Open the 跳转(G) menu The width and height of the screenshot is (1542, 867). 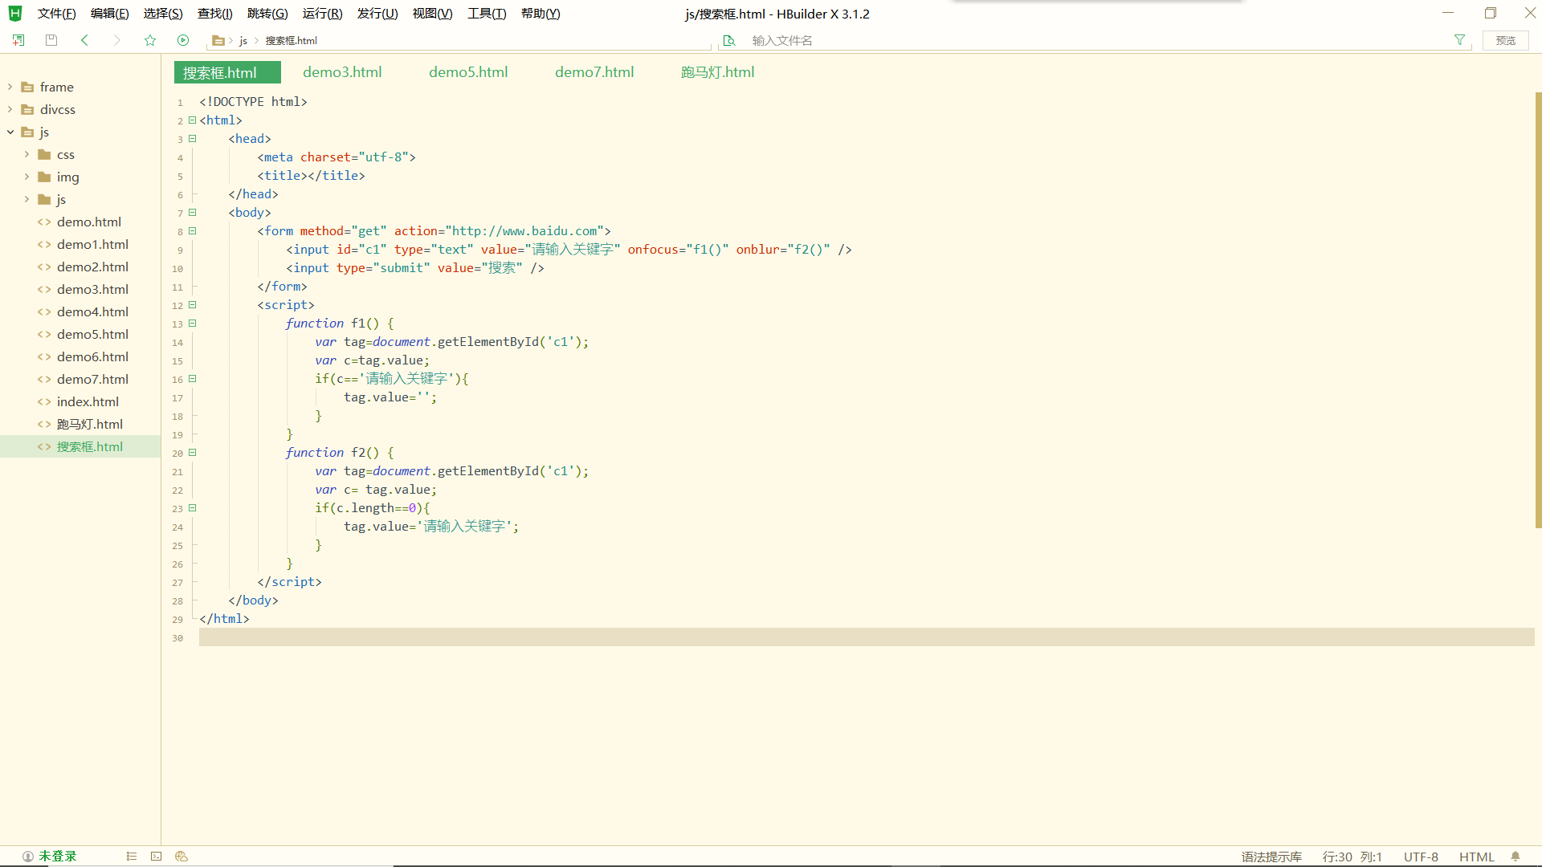point(267,14)
